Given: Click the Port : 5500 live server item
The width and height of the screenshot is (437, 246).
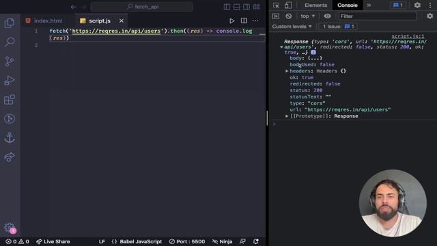Looking at the screenshot, I should click(187, 241).
